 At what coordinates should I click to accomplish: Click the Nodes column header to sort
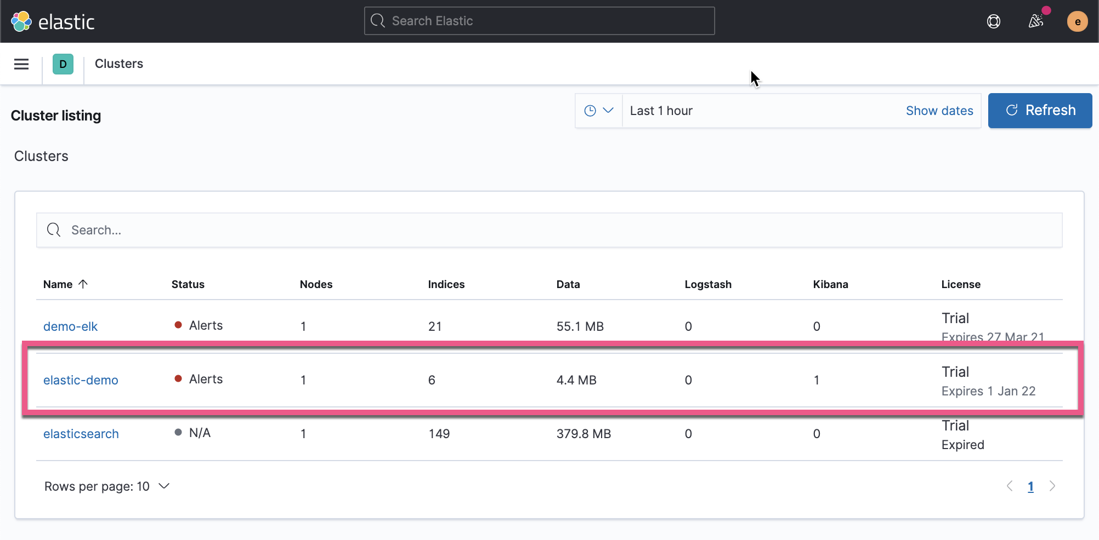316,284
